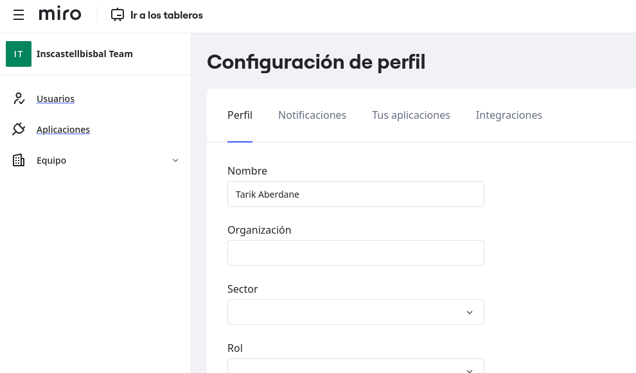Click the IT team avatar

coord(19,54)
